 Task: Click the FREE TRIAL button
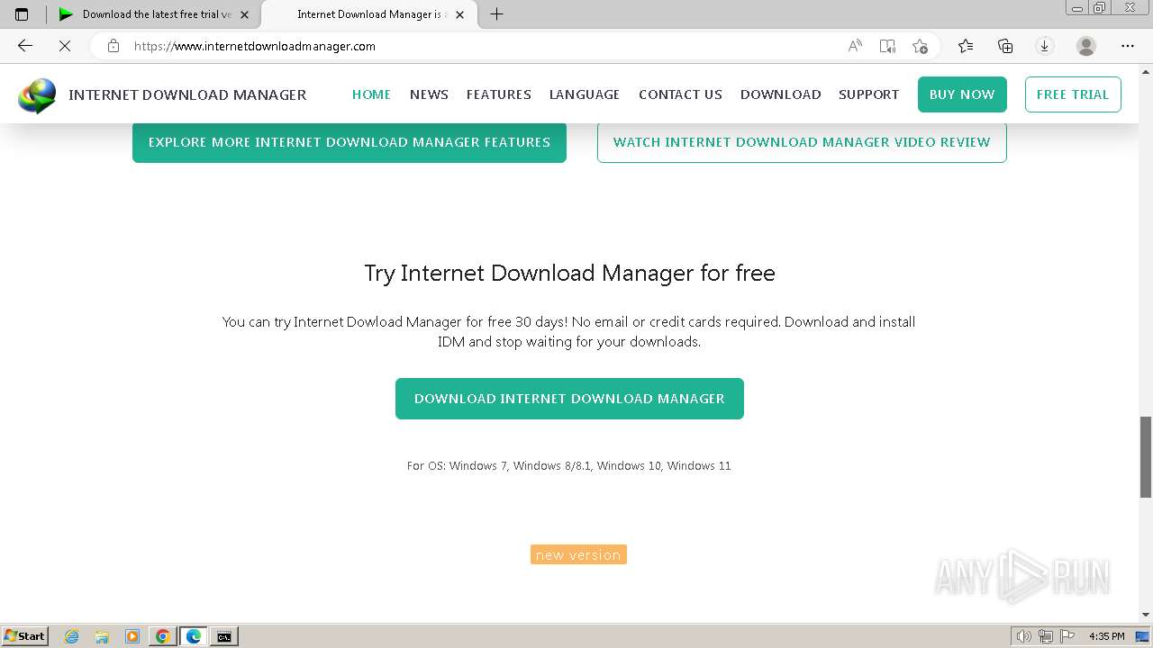1073,94
